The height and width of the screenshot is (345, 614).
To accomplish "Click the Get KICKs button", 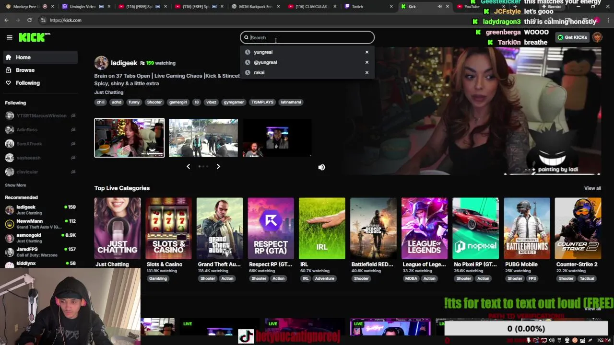I will click(572, 37).
